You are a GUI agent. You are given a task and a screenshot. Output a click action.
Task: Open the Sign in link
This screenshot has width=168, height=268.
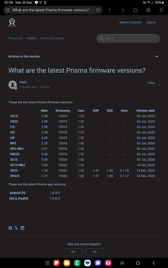coord(151,23)
